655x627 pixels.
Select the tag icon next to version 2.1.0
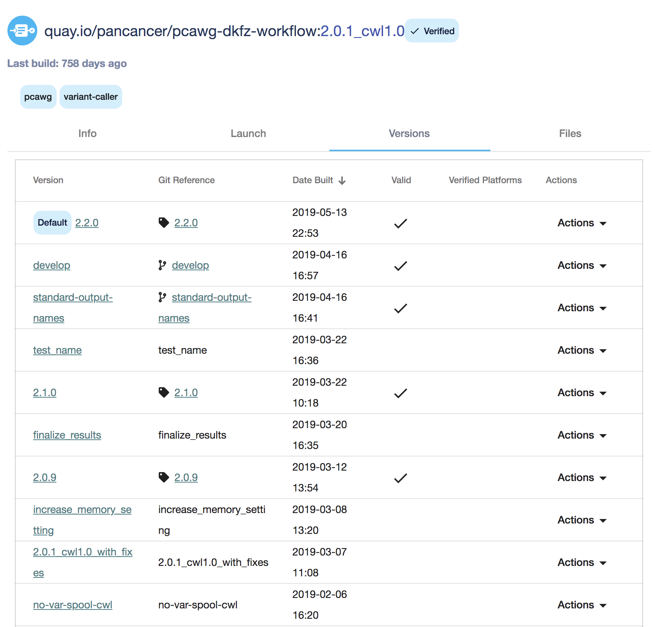164,392
